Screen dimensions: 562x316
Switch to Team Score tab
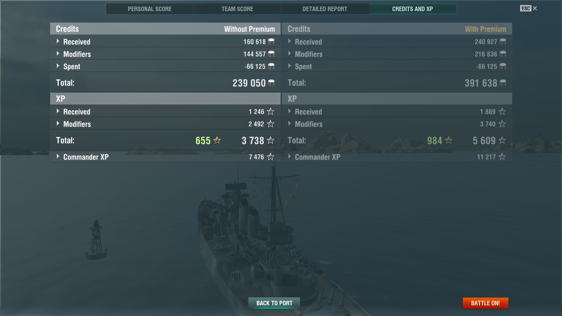tap(237, 9)
